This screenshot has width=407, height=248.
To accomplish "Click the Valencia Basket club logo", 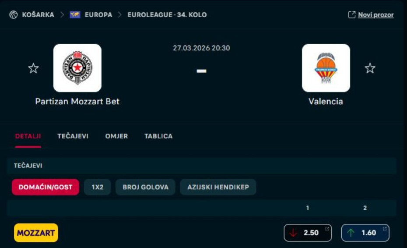I will tap(326, 68).
